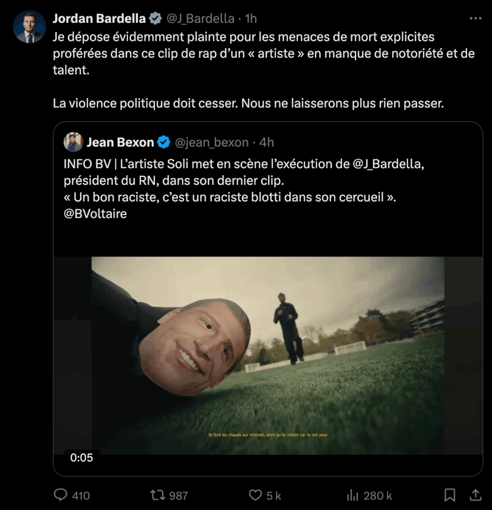Open Jean Bexon's avatar in quoted tweet

(x=73, y=142)
